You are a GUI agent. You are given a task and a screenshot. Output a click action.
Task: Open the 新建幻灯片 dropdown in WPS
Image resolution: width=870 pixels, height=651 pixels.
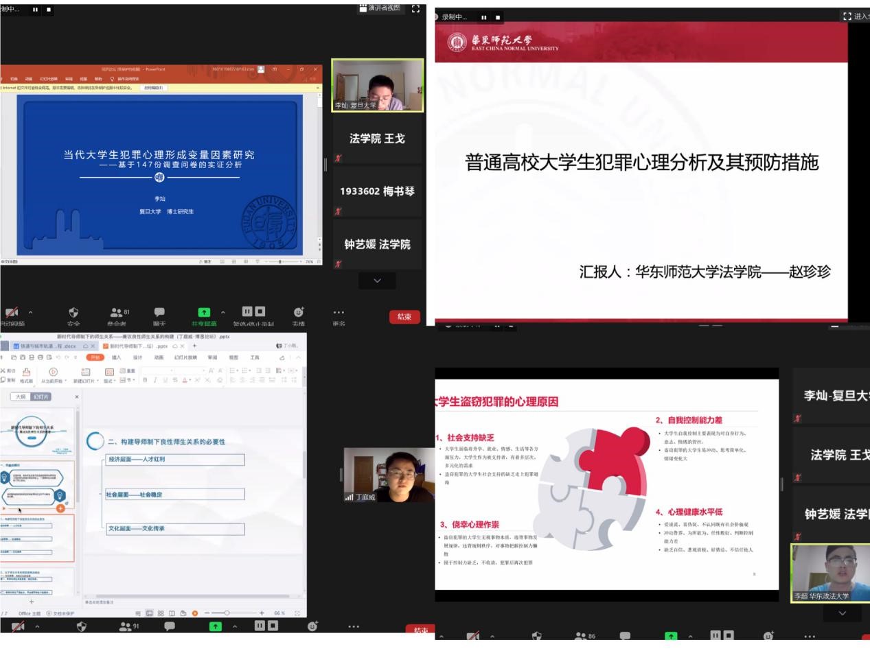pyautogui.click(x=87, y=376)
